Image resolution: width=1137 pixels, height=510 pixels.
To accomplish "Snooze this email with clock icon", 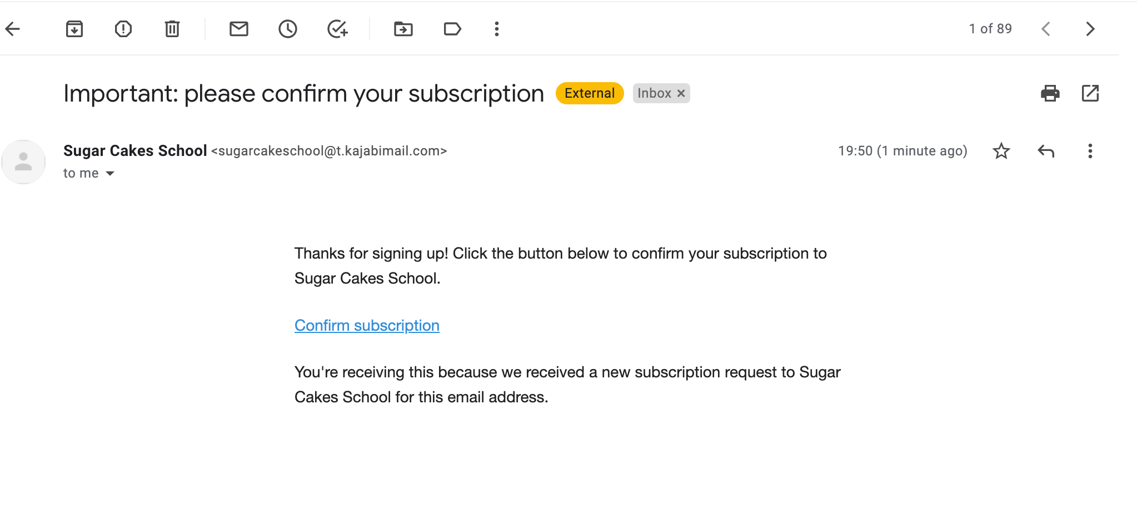I will point(288,29).
